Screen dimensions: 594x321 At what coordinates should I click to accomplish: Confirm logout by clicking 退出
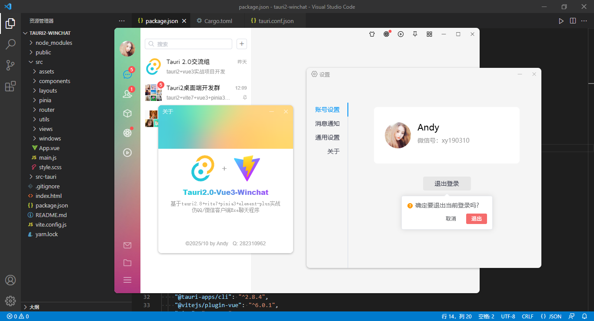click(x=476, y=219)
